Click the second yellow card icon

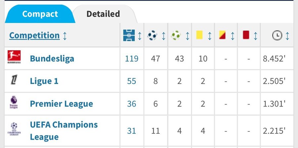[x=223, y=35]
